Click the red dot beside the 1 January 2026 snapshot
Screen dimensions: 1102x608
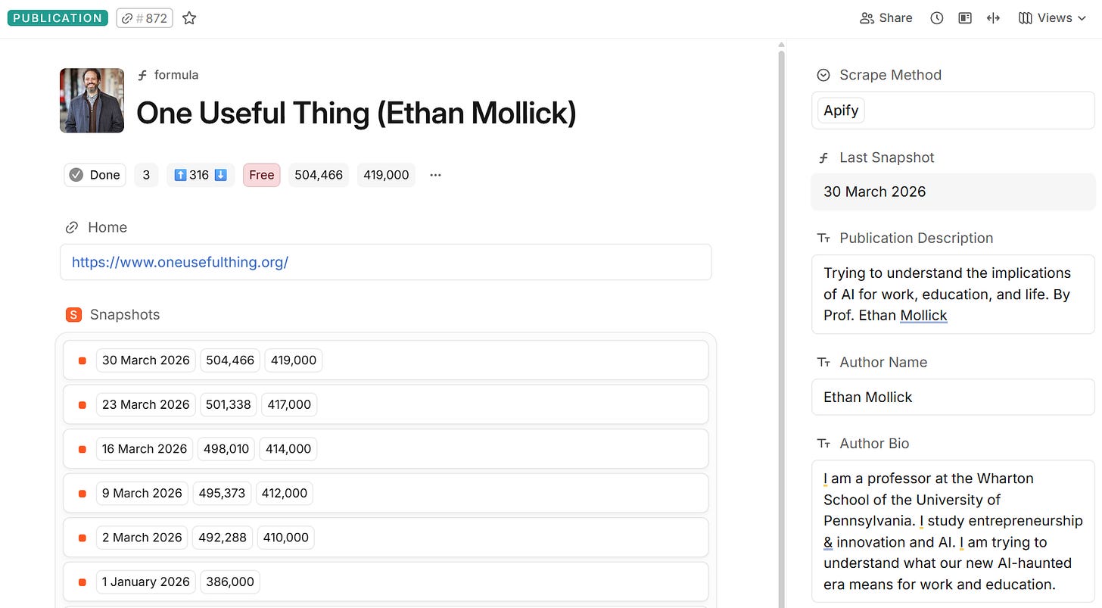click(x=81, y=581)
